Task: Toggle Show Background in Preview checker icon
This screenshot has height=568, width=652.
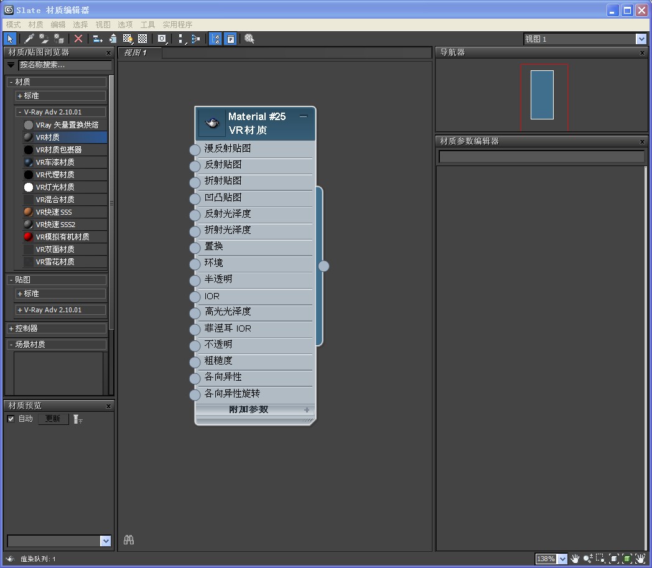Action: point(142,39)
